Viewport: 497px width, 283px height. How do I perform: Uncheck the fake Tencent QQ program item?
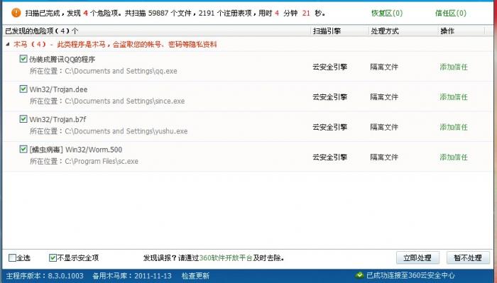click(x=23, y=59)
